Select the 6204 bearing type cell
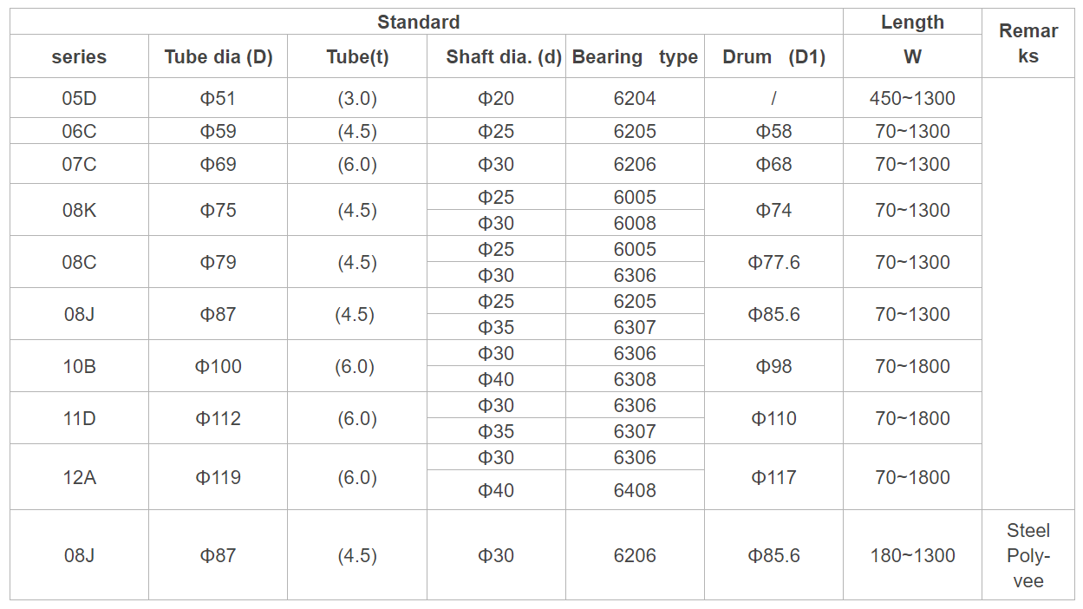The image size is (1083, 609). point(635,99)
